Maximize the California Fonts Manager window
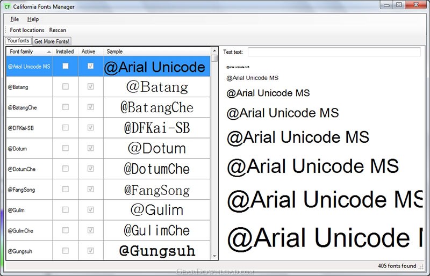The image size is (430, 276). [399, 5]
